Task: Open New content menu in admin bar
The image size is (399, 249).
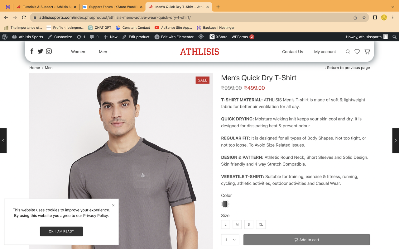Action: click(110, 37)
